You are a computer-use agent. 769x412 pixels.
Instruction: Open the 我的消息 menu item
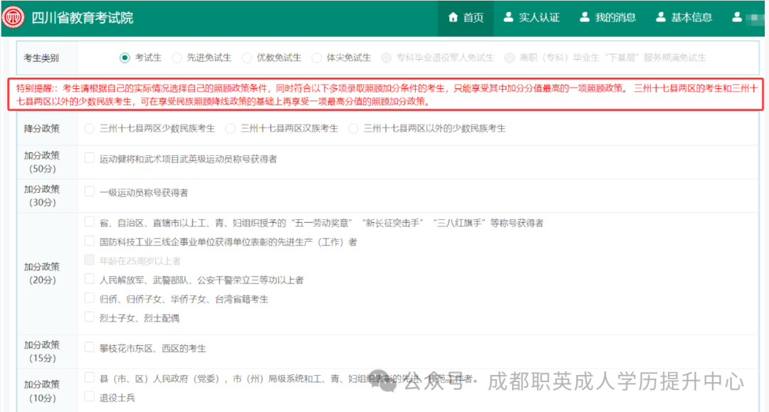[607, 18]
